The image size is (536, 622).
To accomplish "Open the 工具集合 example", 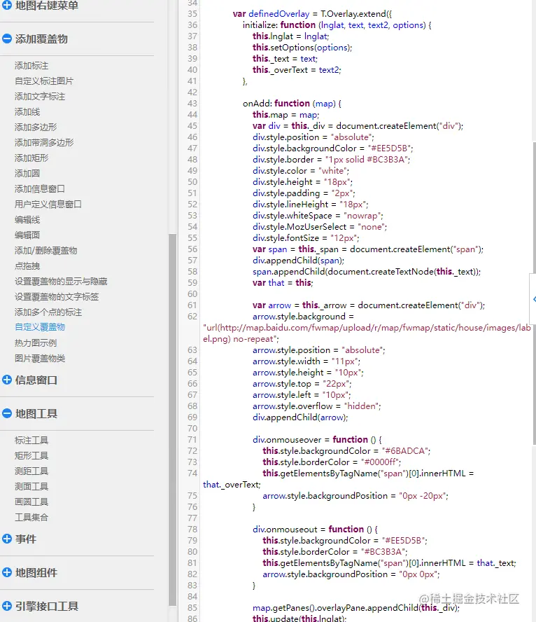I will coord(31,517).
